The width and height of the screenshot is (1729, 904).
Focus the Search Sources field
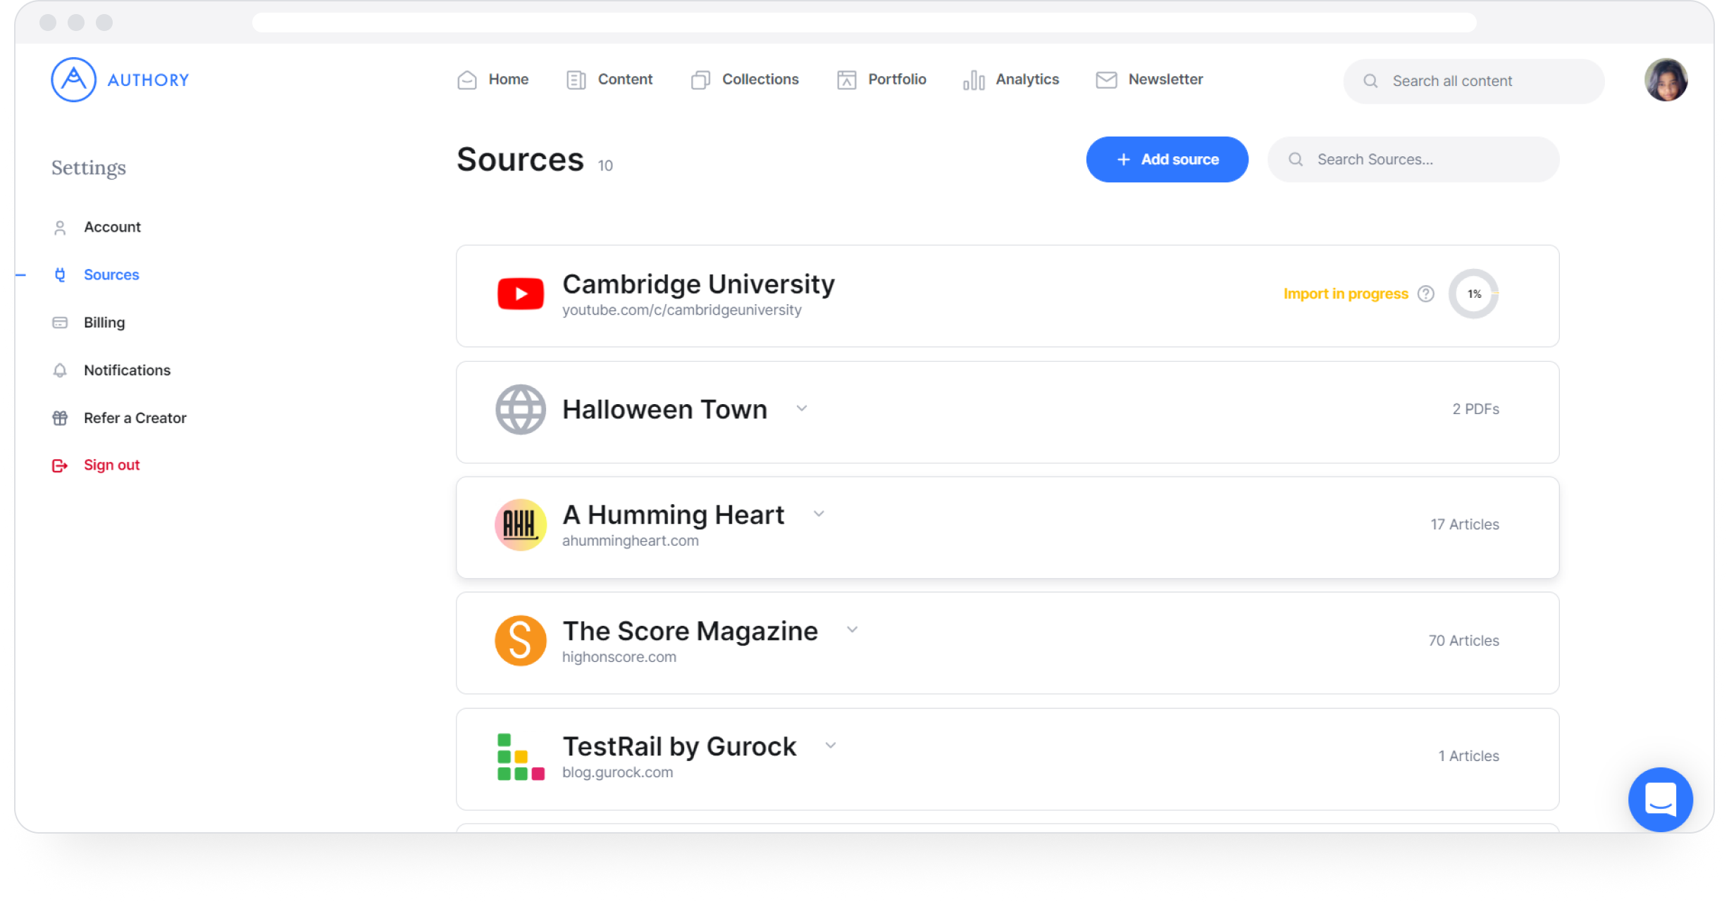pyautogui.click(x=1413, y=159)
